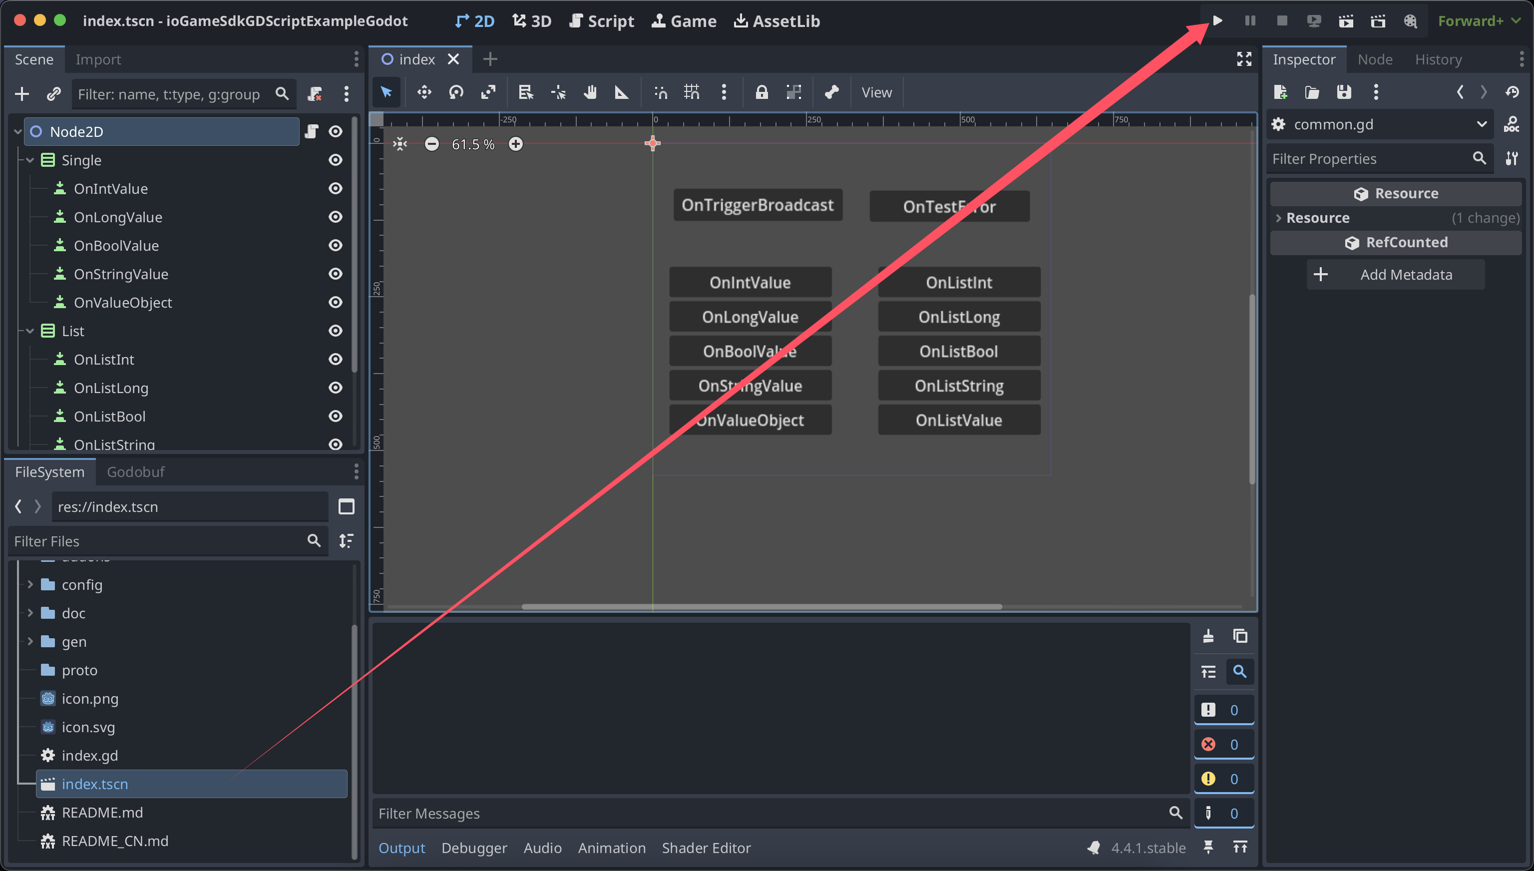Toggle the error messages filter
The image size is (1534, 871).
pos(1223,744)
